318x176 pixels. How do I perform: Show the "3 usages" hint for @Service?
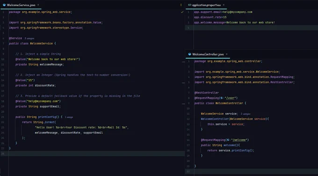29,38
